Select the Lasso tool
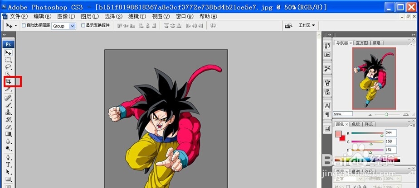This screenshot has width=419, height=188. 8,67
